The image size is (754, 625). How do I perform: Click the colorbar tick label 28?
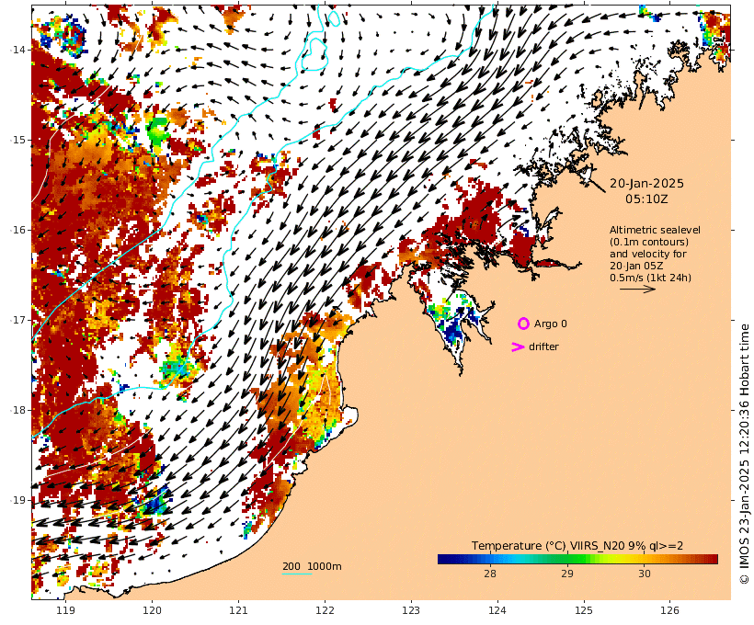coord(490,574)
